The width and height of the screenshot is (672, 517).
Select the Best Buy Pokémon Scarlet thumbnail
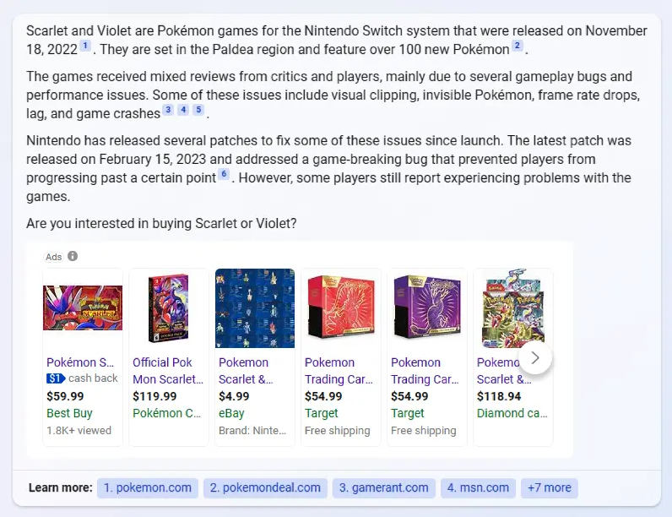pyautogui.click(x=83, y=307)
